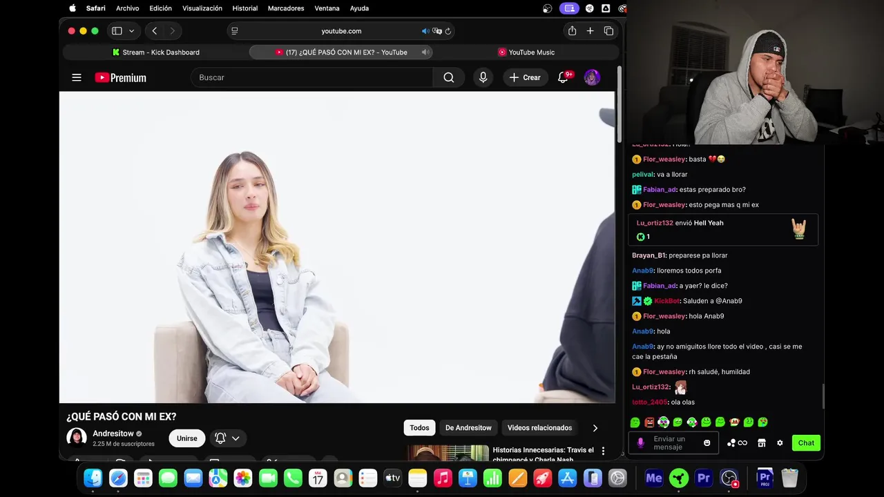Mute the YouTube tab via its speaker icon
This screenshot has width=884, height=497.
click(425, 52)
